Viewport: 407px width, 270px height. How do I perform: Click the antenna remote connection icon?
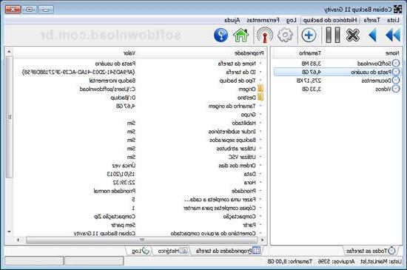(265, 35)
